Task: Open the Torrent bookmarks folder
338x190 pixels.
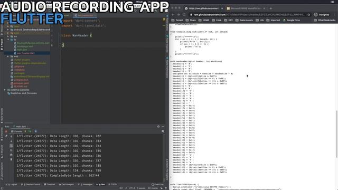Action: tap(177, 20)
